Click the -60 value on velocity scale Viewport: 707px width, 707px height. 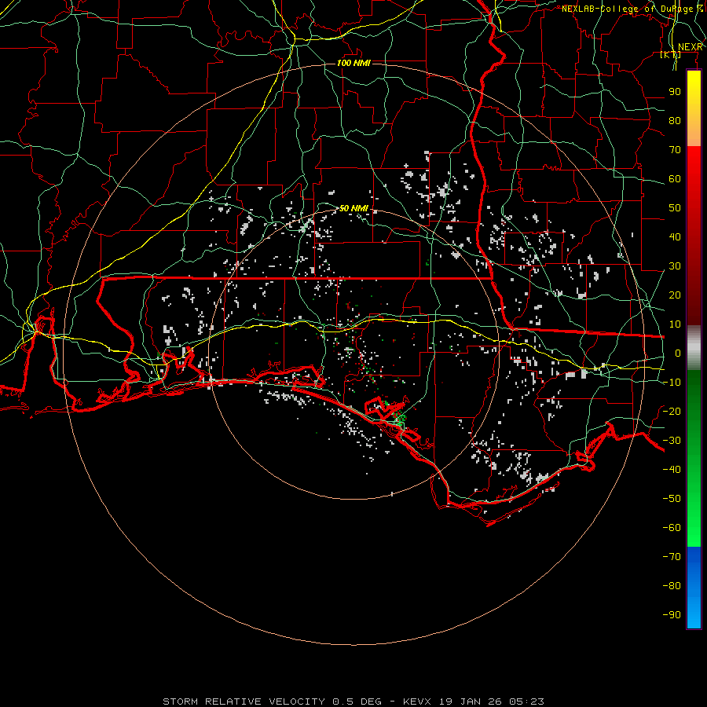[x=672, y=528]
